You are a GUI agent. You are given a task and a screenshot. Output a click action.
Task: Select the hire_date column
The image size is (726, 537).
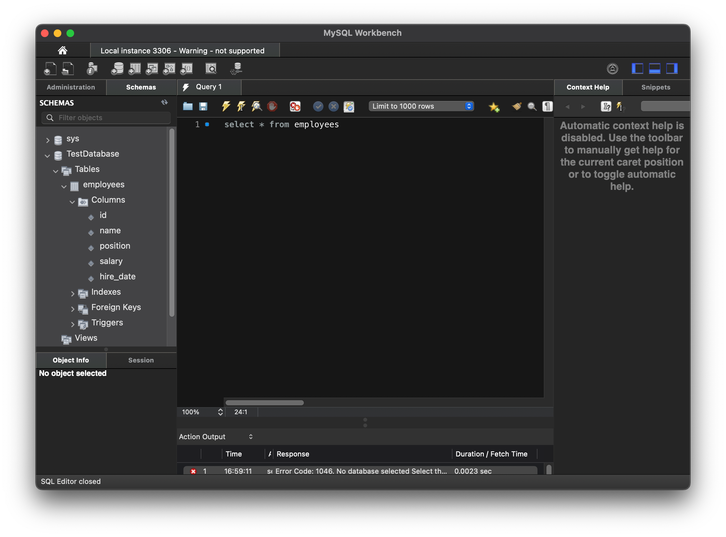click(117, 276)
